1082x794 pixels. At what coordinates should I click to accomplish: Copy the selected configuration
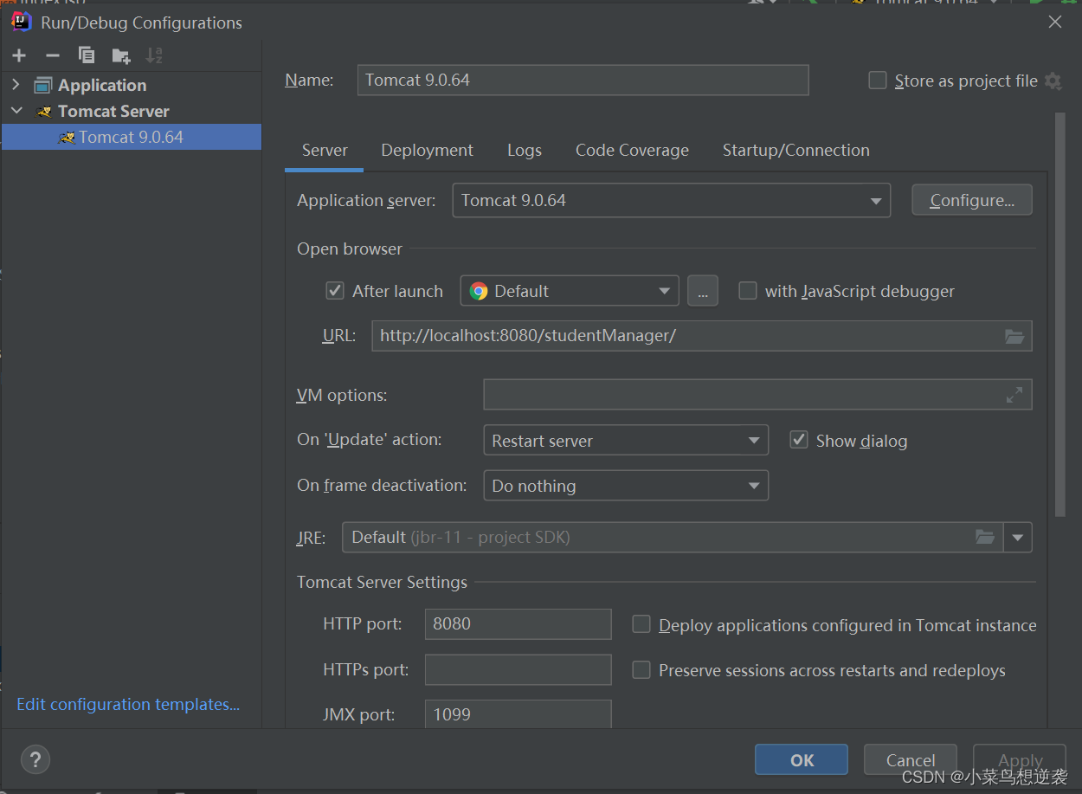point(87,55)
